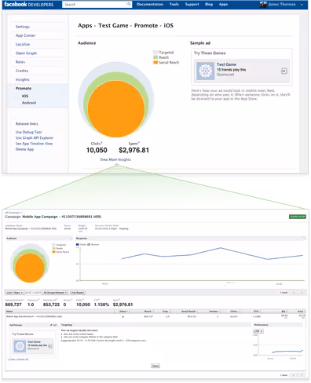Click the blue Clicks legend swatch in Response chart
Viewport: 311px width, 383px height.
pos(78,245)
